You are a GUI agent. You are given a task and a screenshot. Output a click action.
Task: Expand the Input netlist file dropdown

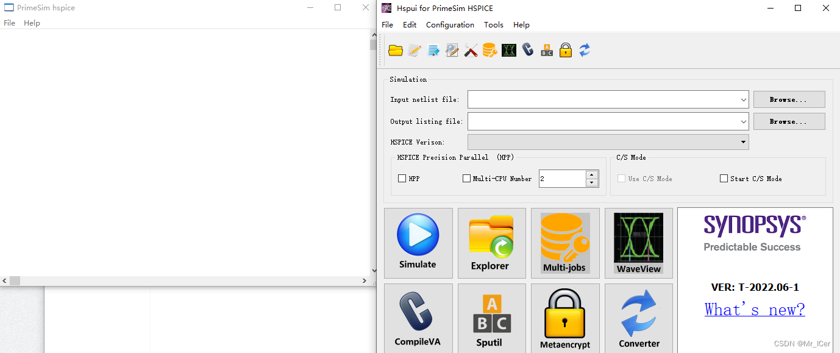click(x=744, y=99)
